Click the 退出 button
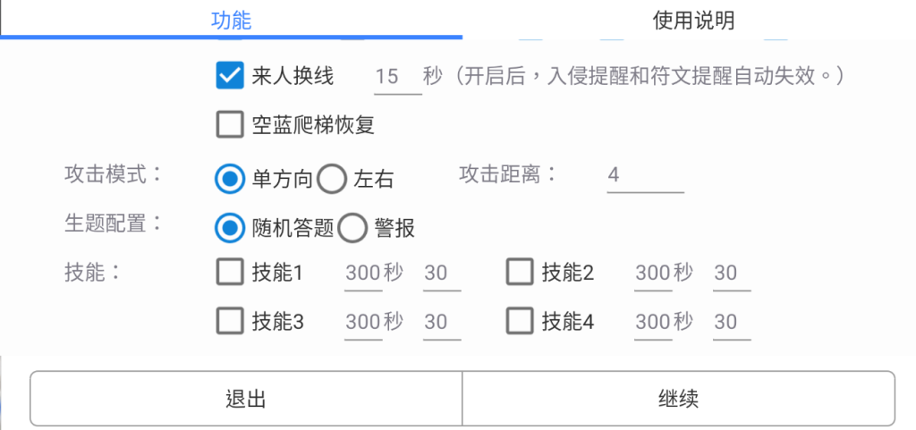This screenshot has width=916, height=430. [x=246, y=399]
